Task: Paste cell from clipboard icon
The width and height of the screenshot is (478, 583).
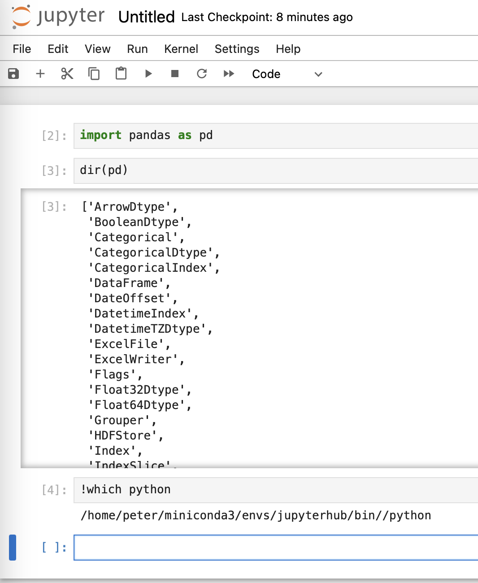Action: click(121, 74)
